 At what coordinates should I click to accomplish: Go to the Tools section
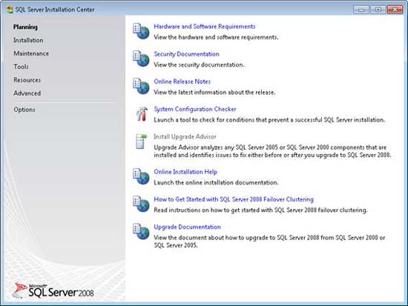21,67
